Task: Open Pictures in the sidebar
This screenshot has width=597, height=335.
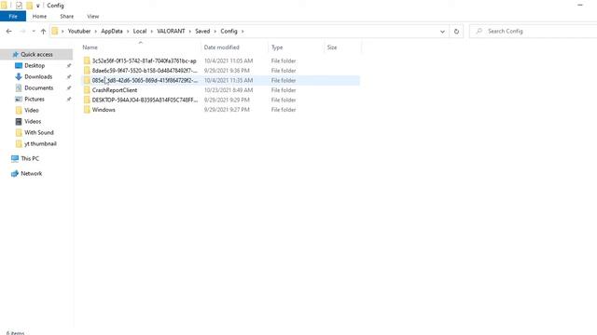Action: coord(35,100)
